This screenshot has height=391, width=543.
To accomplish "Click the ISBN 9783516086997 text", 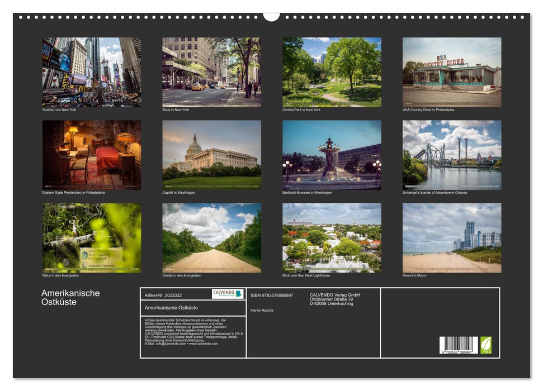I will pos(272,295).
